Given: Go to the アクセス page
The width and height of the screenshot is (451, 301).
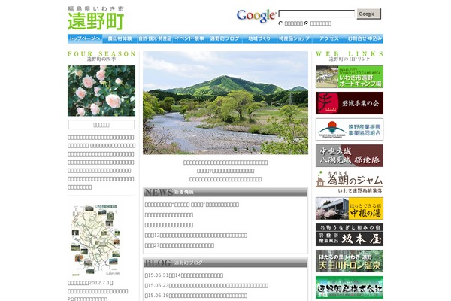Looking at the screenshot, I should 330,38.
